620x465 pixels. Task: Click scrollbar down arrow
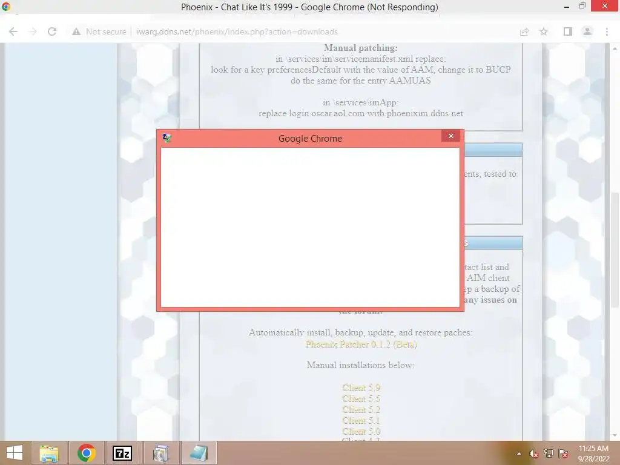pyautogui.click(x=615, y=435)
